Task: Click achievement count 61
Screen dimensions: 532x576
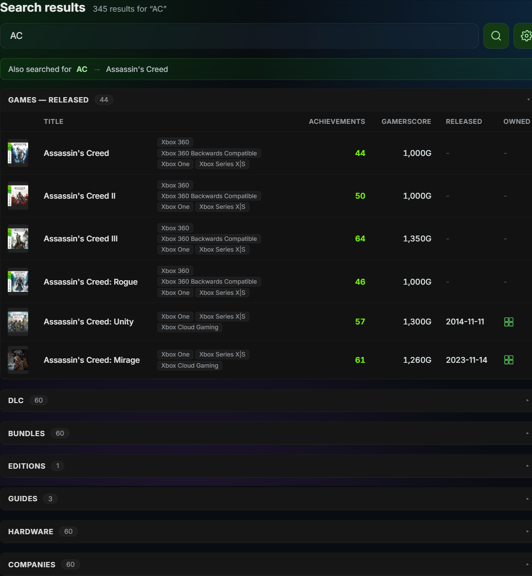Action: (360, 360)
